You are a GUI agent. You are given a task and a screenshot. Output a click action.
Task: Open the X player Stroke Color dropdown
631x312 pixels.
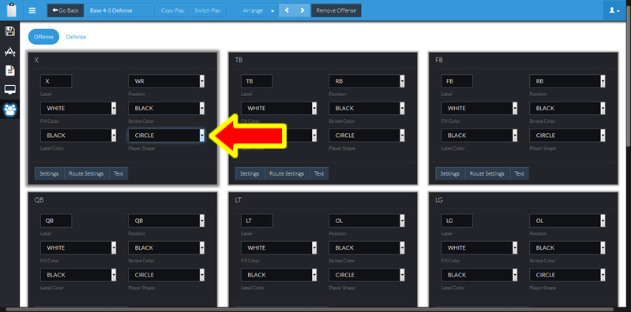[x=167, y=108]
